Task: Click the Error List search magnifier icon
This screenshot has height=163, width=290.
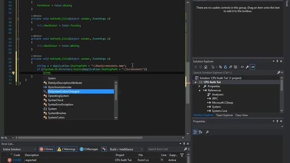Action: [x=185, y=149]
